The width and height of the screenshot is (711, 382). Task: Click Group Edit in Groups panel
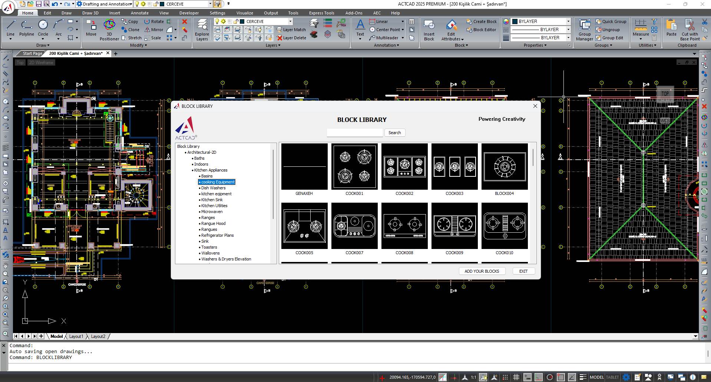click(x=609, y=38)
